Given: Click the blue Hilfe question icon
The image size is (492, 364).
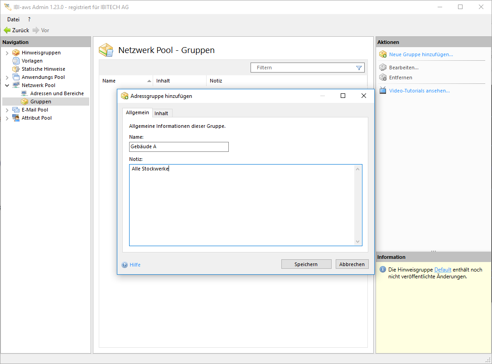Looking at the screenshot, I should tap(125, 265).
